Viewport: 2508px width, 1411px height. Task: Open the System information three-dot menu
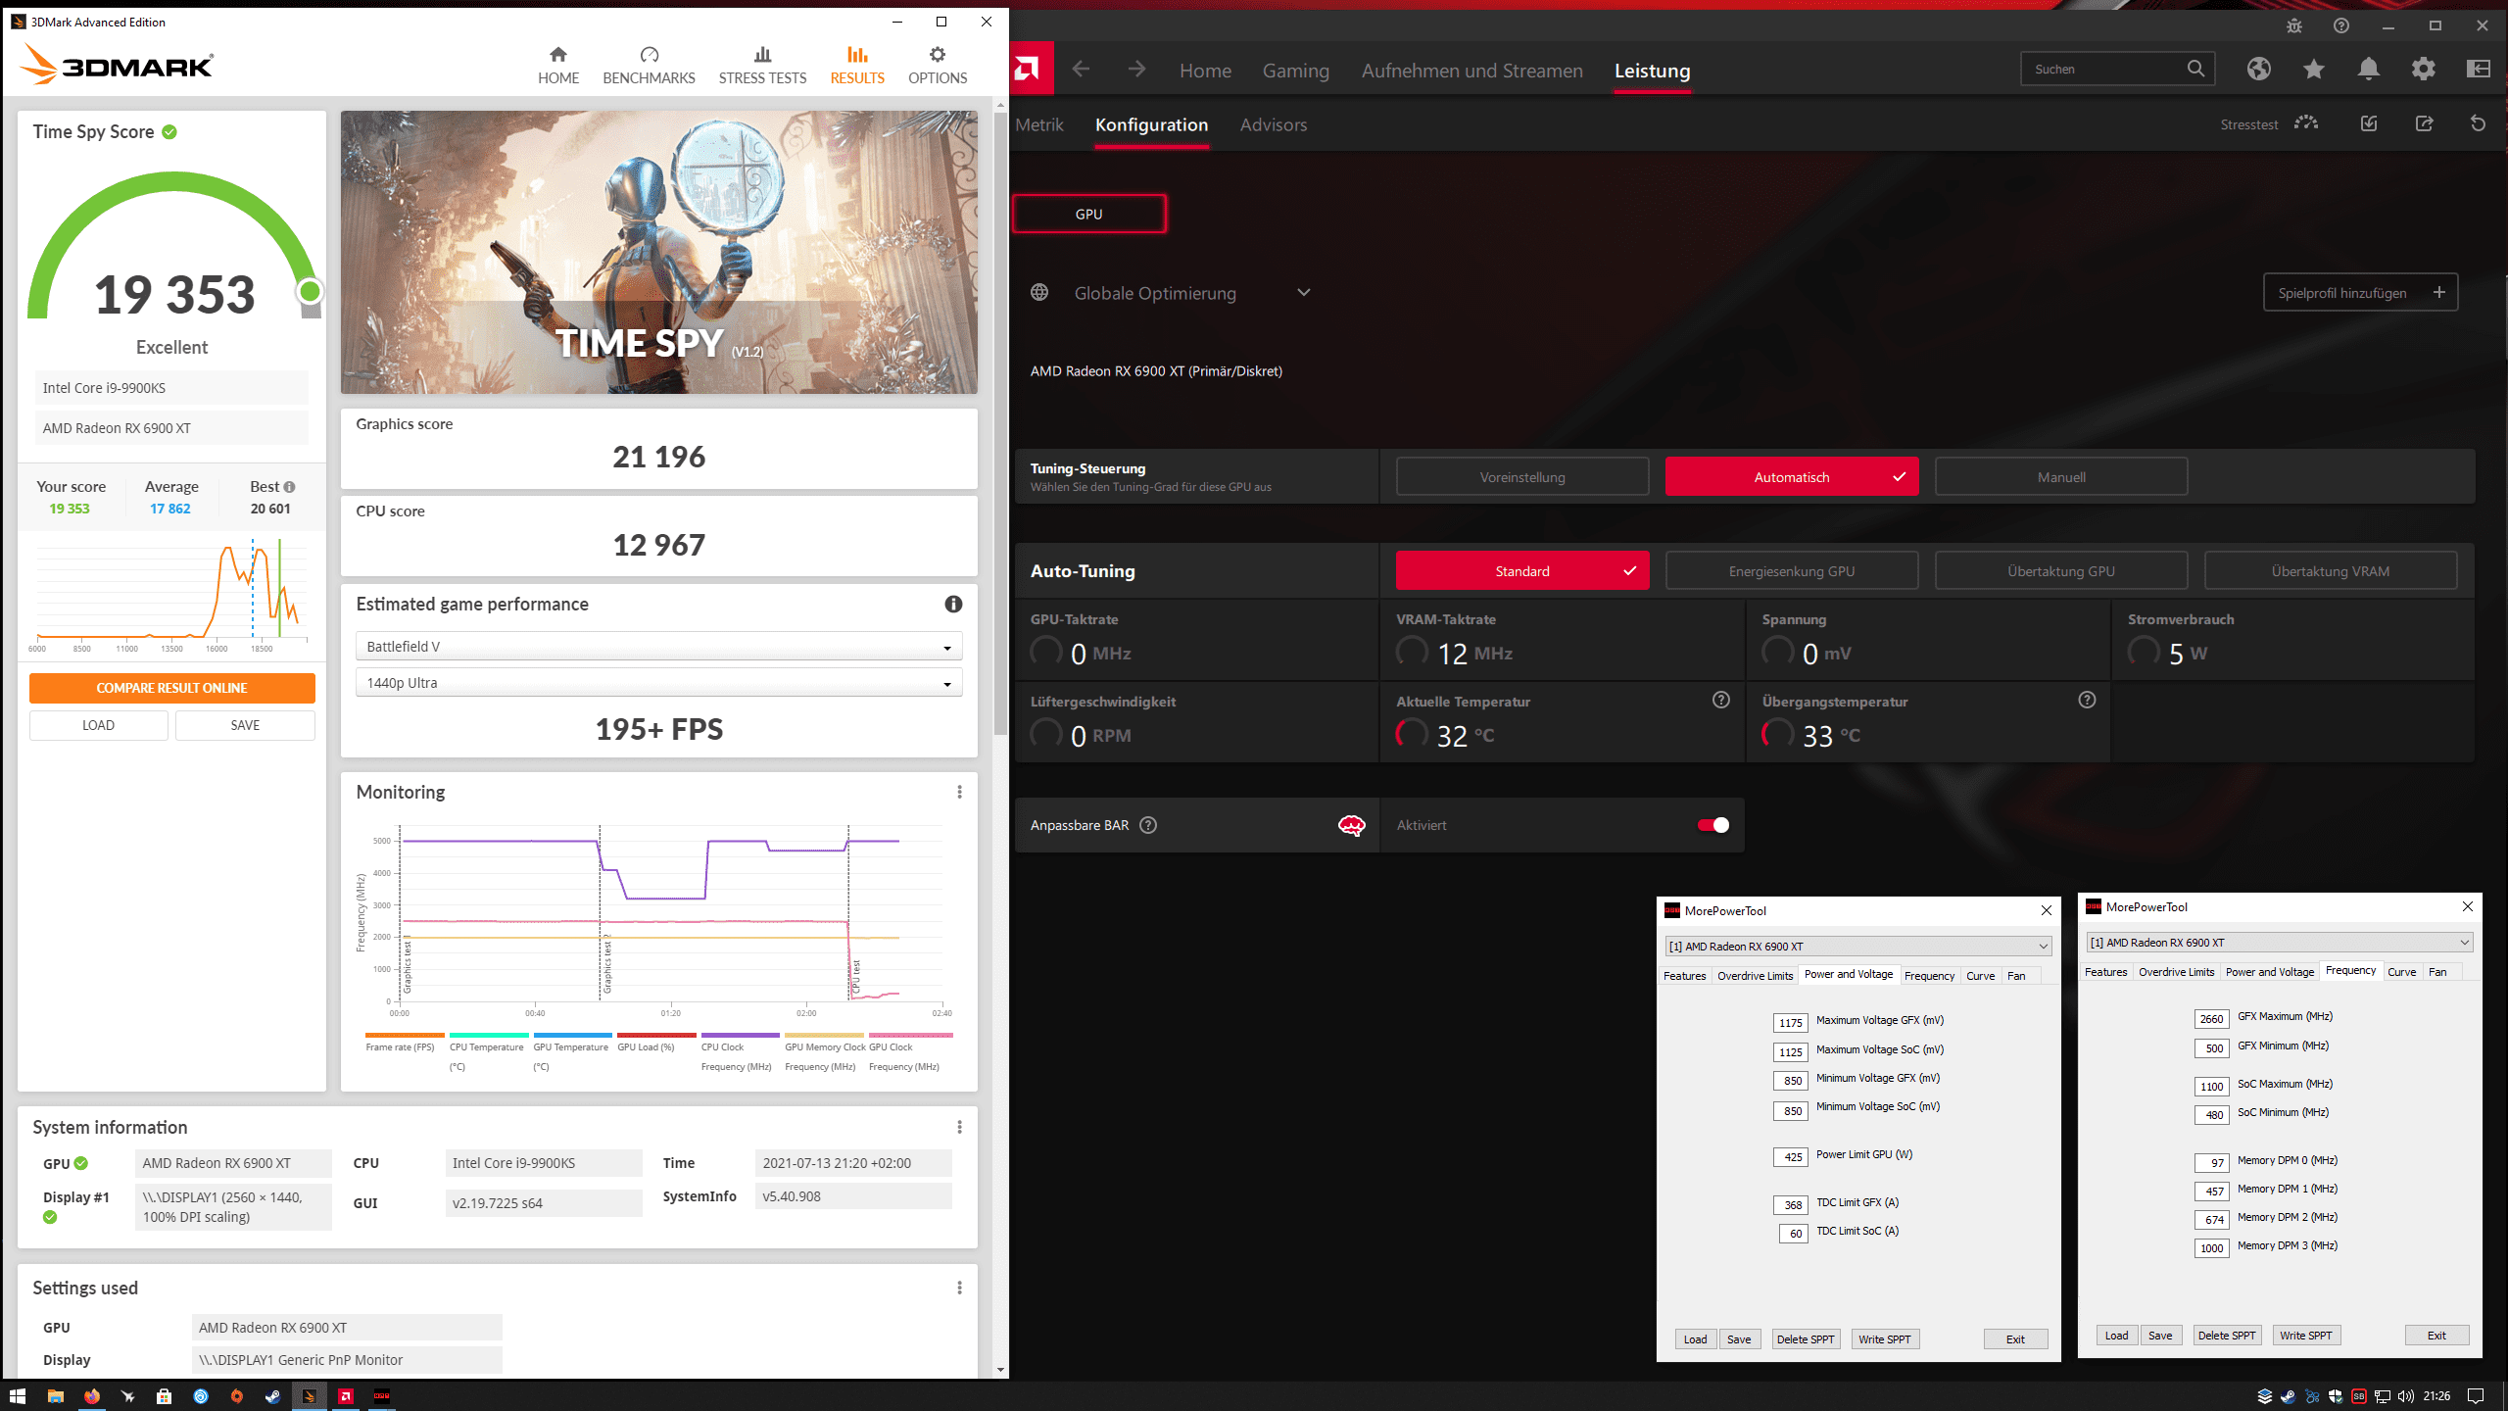pos(959,1127)
